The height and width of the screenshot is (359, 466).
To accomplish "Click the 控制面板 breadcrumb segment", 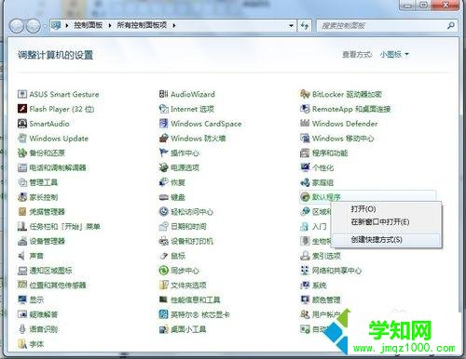I will coord(89,25).
